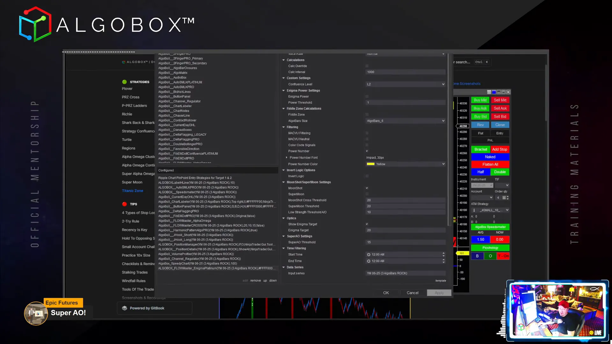Screen dimensions: 612x344
Task: Collapse the MoonShot/SuperMoon Settings section
Action: tap(283, 182)
